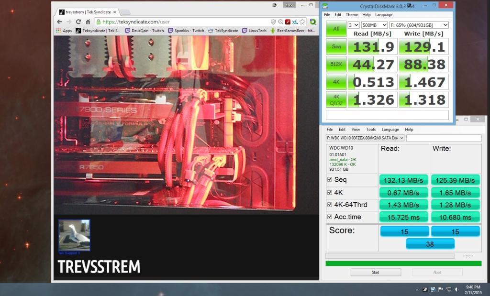Click the seagull profile avatar thumbnail
The image size is (490, 296).
point(74,235)
